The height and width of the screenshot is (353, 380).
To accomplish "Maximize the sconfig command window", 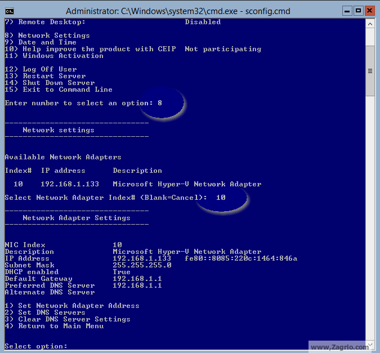I will 358,11.
